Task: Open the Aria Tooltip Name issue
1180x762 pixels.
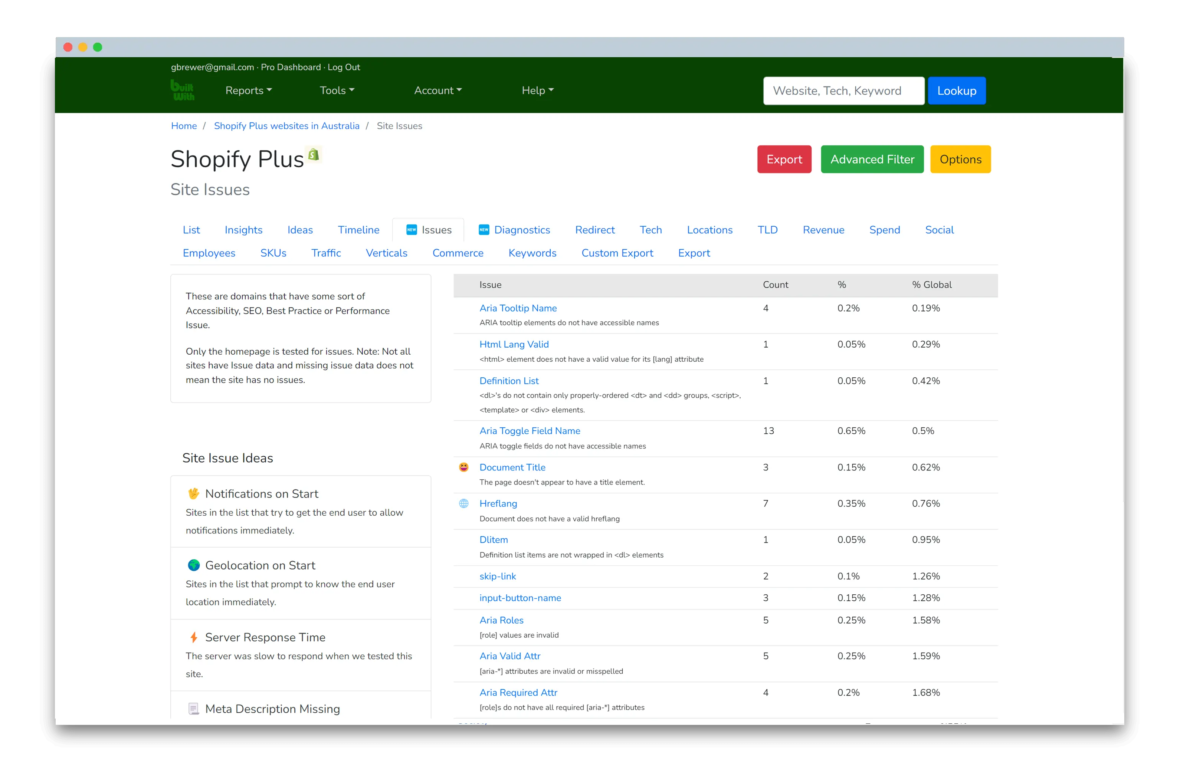Action: pos(518,308)
